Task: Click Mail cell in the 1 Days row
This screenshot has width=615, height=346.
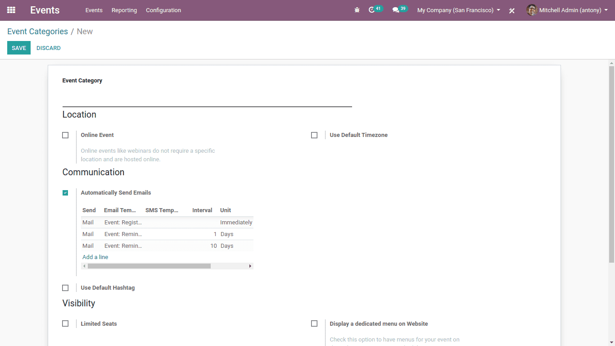Action: 88,234
